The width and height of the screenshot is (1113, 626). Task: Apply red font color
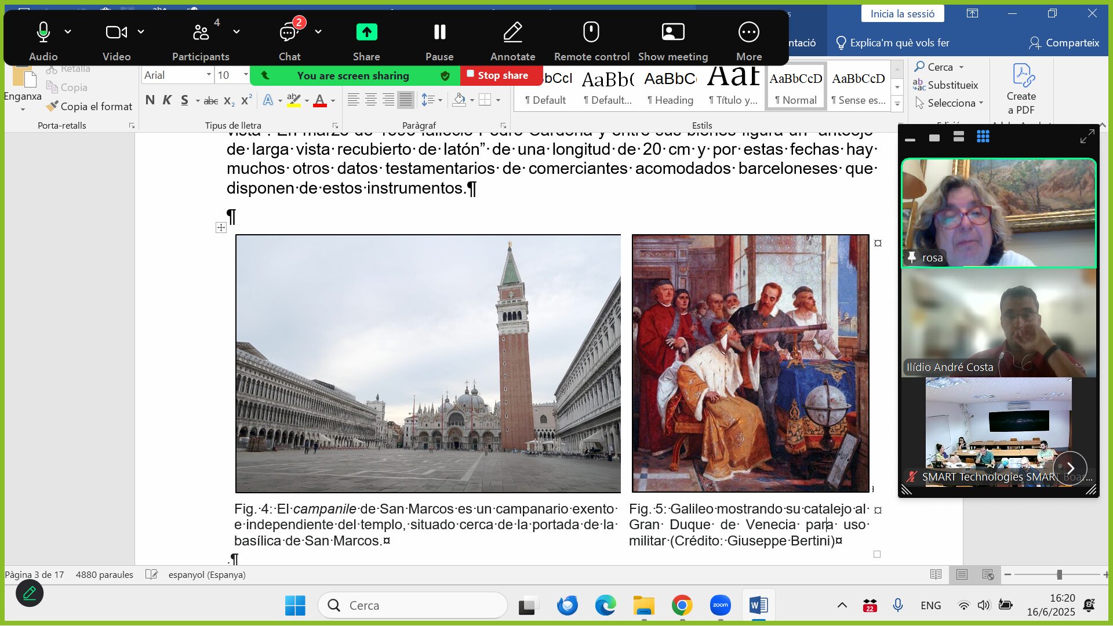point(319,100)
